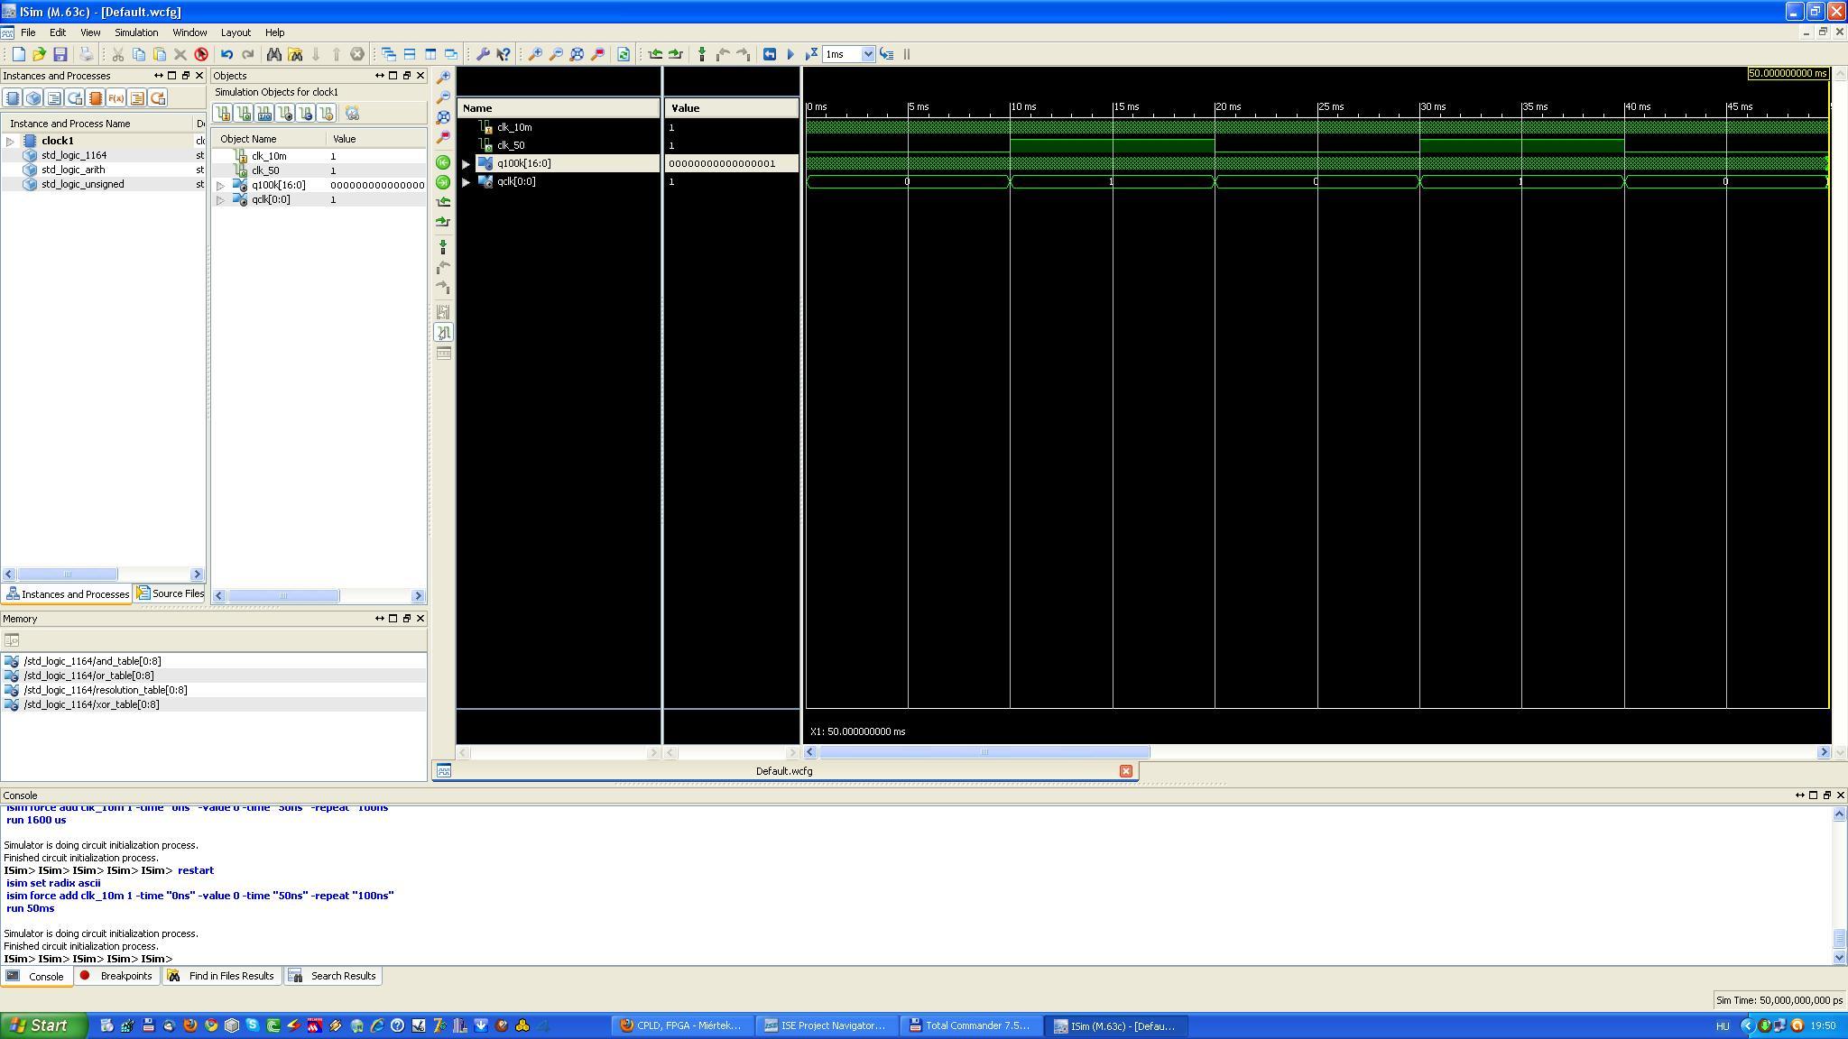
Task: Click the Save disk icon
Action: 60,54
